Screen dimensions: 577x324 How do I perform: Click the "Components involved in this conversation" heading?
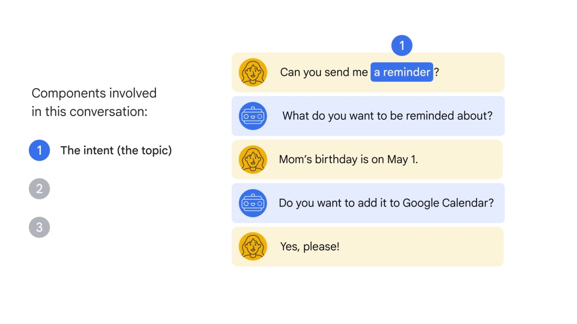(x=94, y=102)
